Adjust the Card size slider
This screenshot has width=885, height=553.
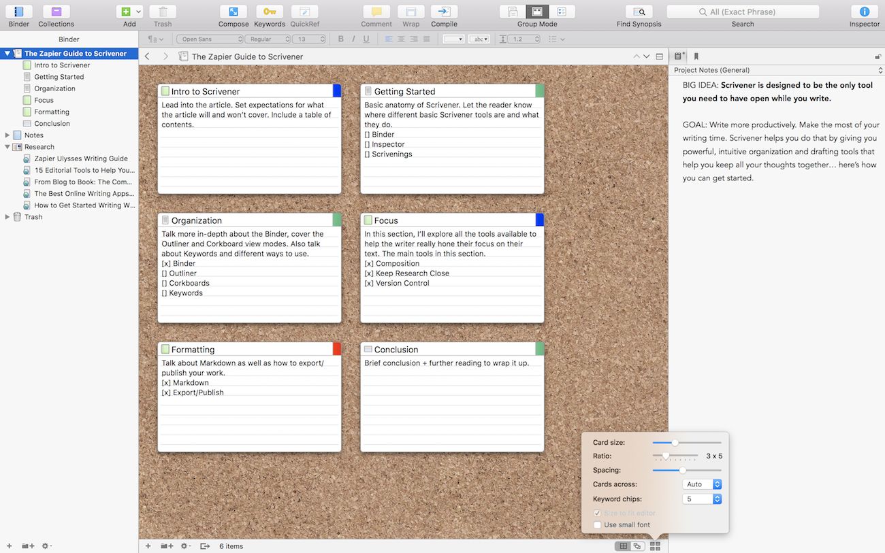pyautogui.click(x=675, y=443)
